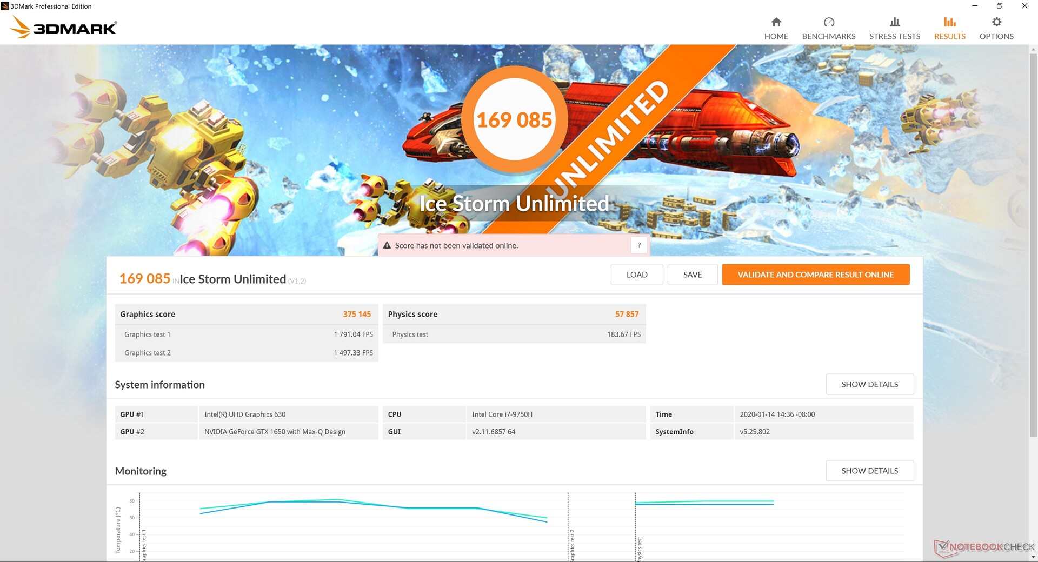Screen dimensions: 1038x562
Task: Show details for Monitoring
Action: point(870,471)
